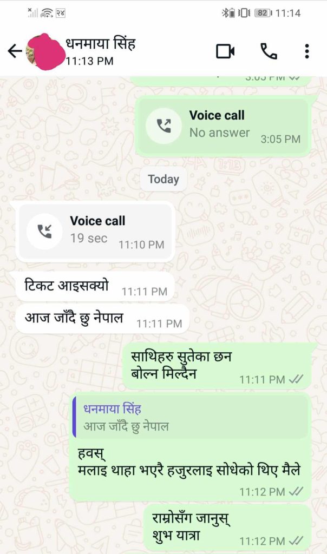
Task: Tap the Voice call No answer bubble
Action: click(223, 126)
